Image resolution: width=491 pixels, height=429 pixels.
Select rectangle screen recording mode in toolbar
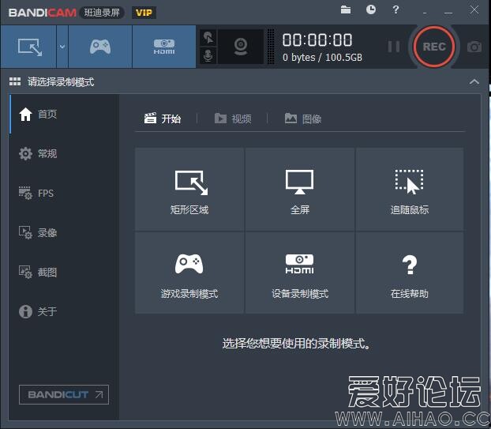[28, 47]
